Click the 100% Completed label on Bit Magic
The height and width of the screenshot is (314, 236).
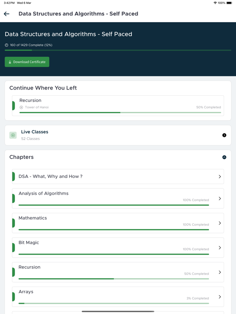point(196,249)
